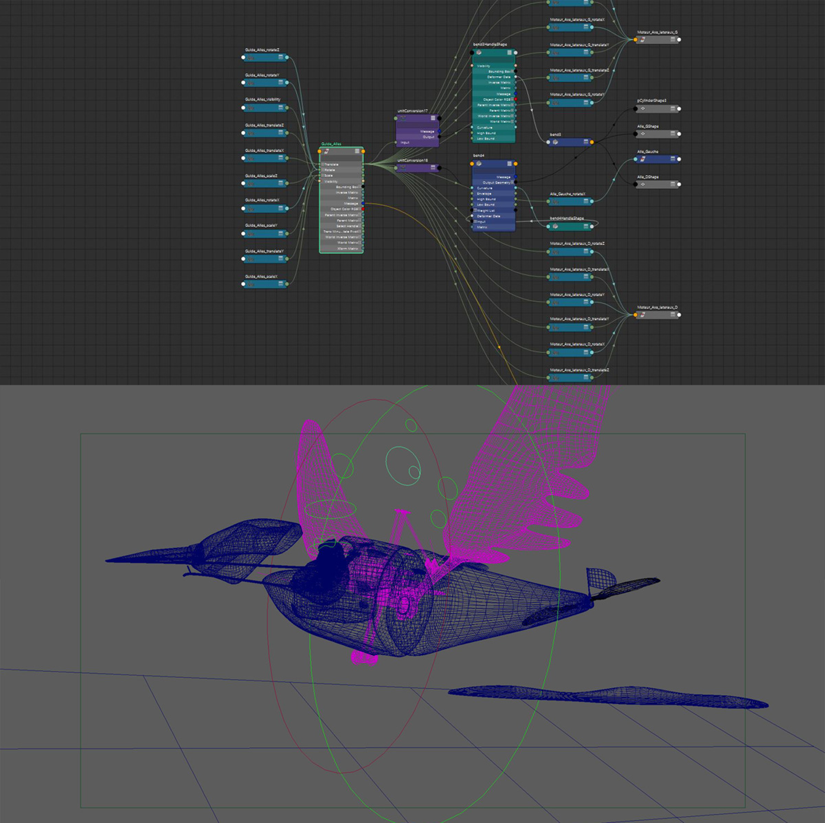Click the curve icon on Guide_Ailes_rotateZ node

tap(251, 58)
